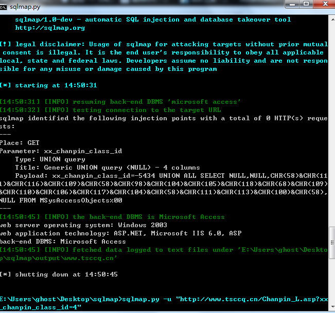Click the http://sqlmap.org URL line
335x313 pixels.
pos(50,28)
